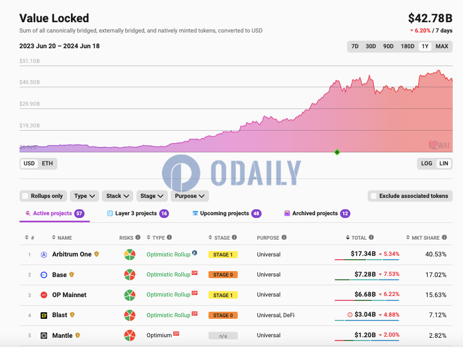The height and width of the screenshot is (347, 463).
Task: Sort table by MKT SHARE column
Action: coord(423,237)
